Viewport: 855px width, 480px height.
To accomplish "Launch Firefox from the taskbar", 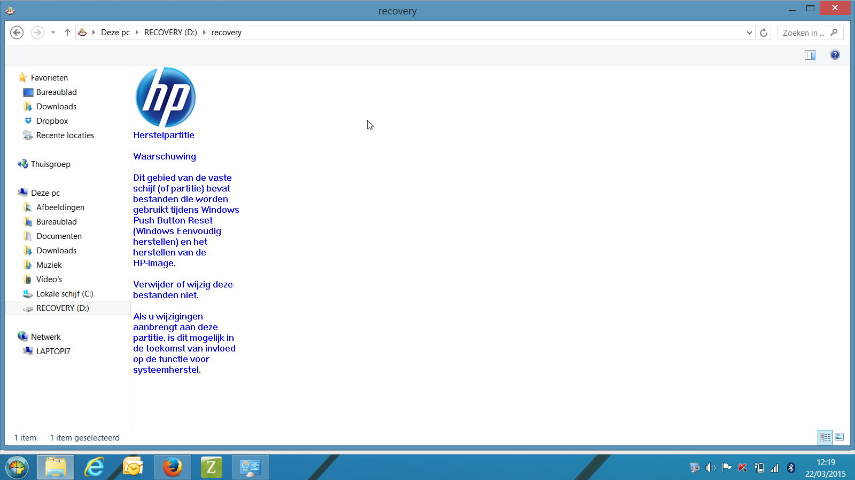I will 173,467.
